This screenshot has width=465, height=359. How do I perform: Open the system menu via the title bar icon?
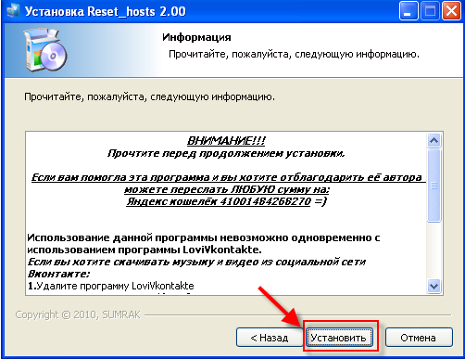(x=13, y=11)
